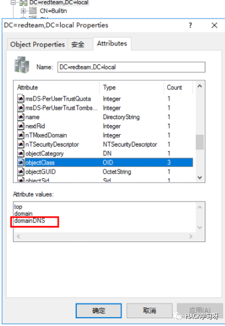Select the nTMixedDomain attribute name

tap(46, 135)
